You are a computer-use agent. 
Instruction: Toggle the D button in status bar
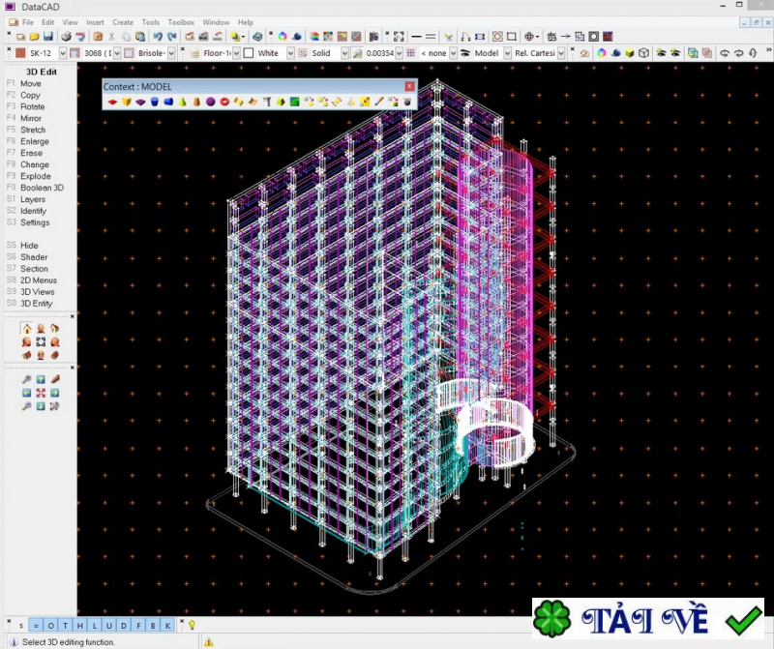pos(124,626)
